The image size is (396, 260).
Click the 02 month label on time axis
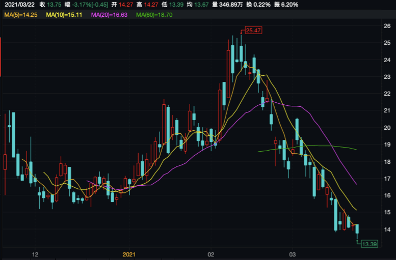(x=210, y=253)
